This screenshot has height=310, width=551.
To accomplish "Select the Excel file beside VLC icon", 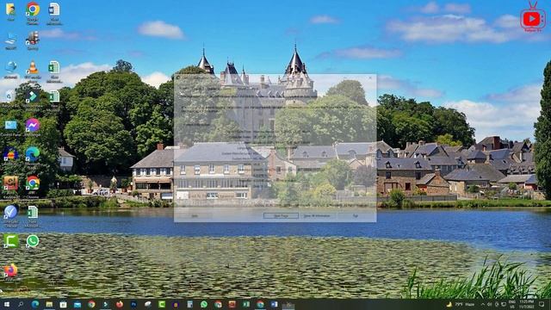I will click(54, 71).
